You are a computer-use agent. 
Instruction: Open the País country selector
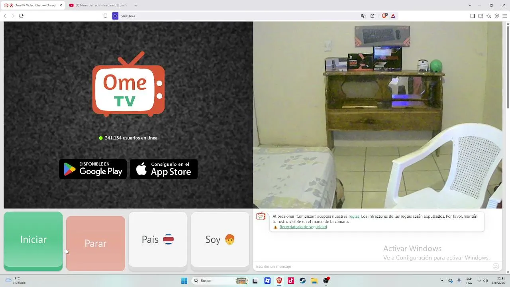(x=158, y=240)
